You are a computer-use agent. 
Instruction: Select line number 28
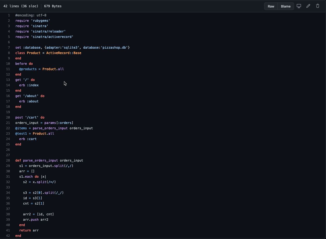tap(8, 160)
